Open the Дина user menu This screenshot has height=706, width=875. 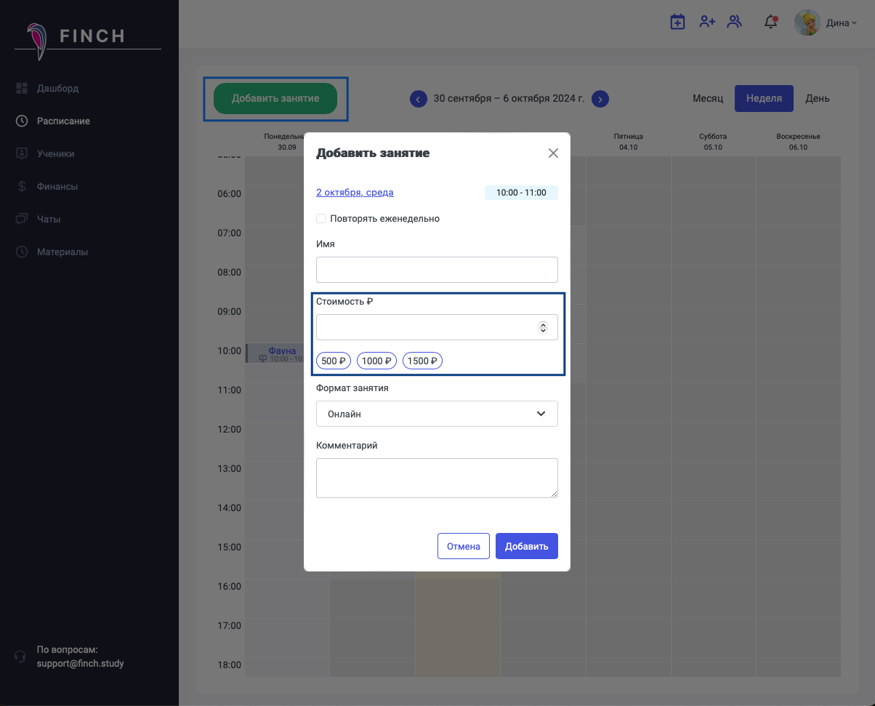842,23
